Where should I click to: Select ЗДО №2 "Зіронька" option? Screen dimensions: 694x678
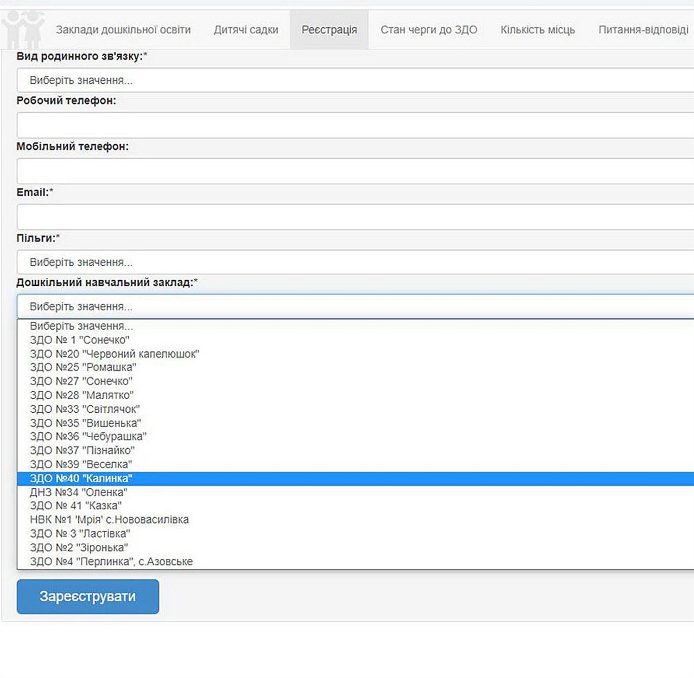355,548
